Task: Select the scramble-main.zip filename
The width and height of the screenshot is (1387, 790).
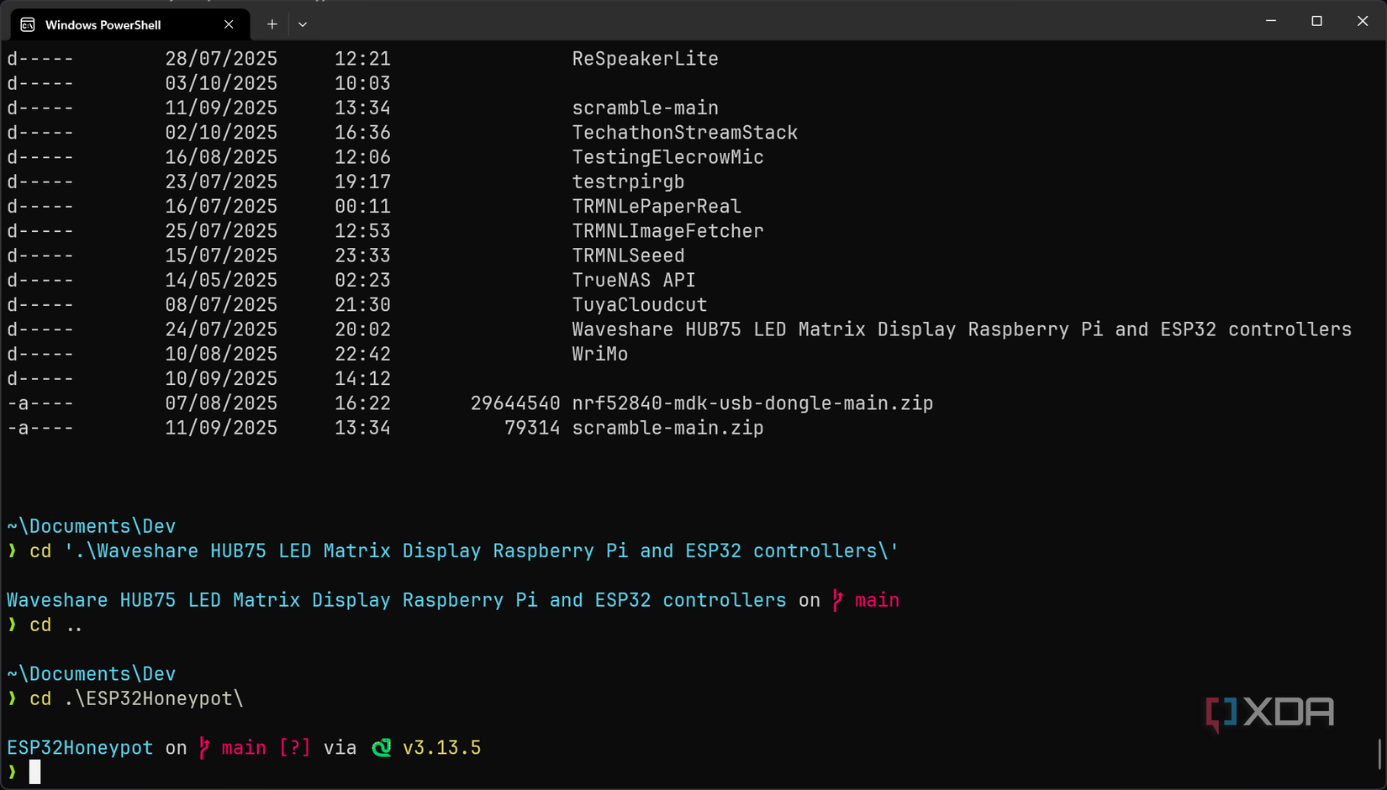Action: click(x=667, y=428)
